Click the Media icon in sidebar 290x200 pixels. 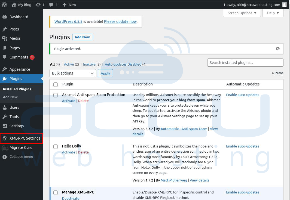(x=5, y=38)
